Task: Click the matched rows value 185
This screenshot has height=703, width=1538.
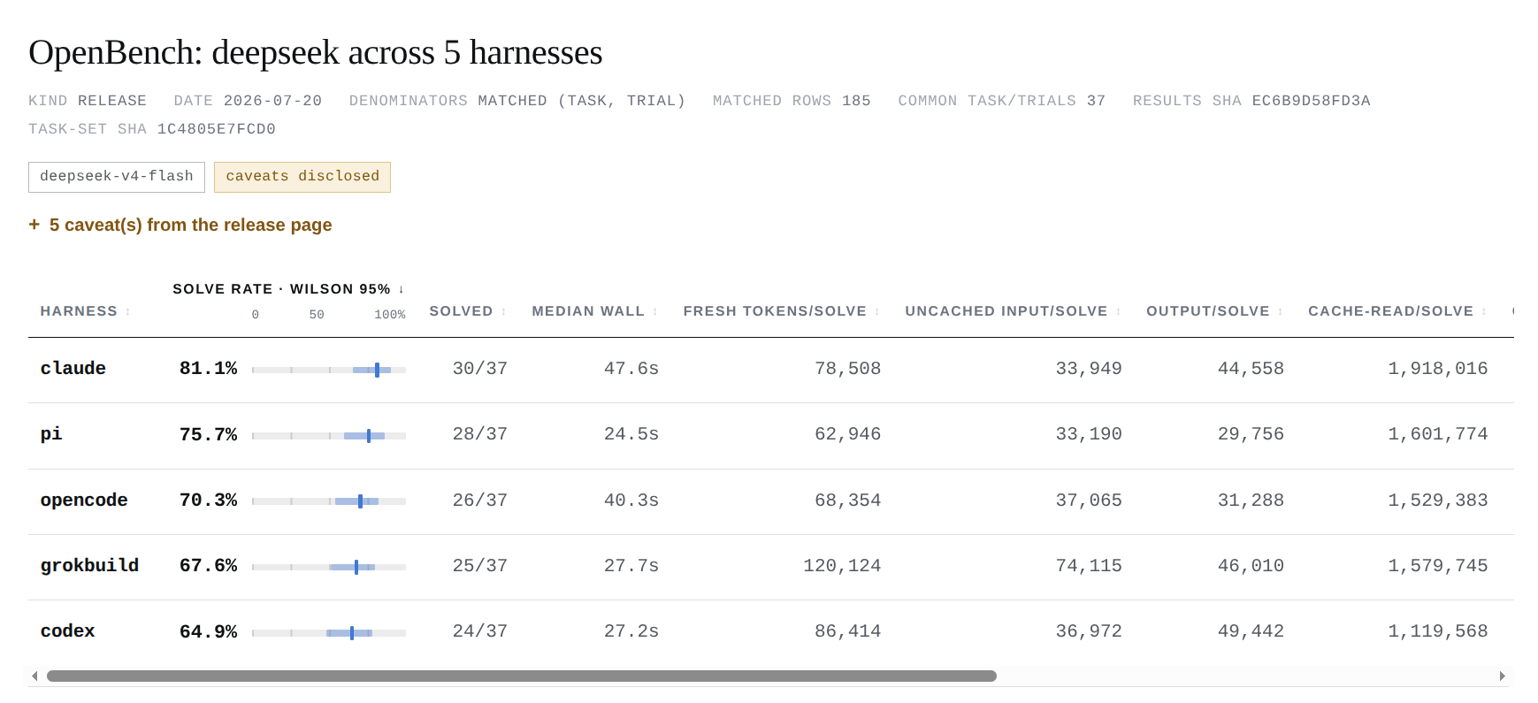Action: point(856,101)
